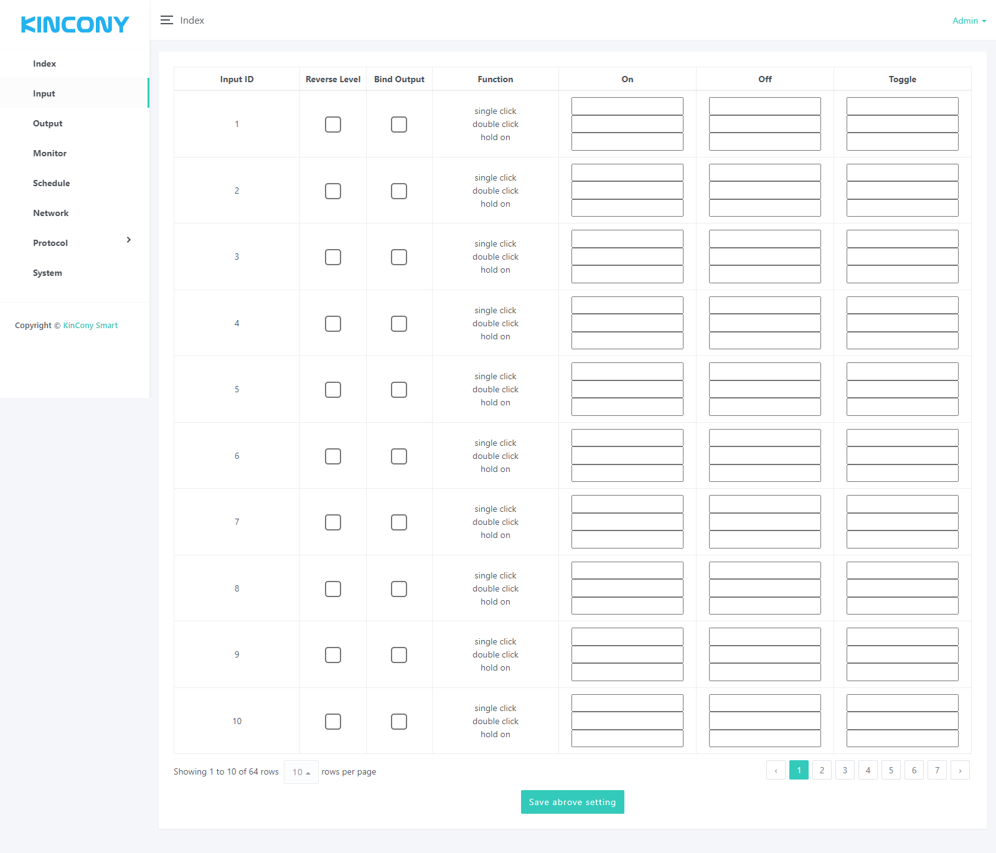
Task: Go to next page using right arrow
Action: point(960,771)
